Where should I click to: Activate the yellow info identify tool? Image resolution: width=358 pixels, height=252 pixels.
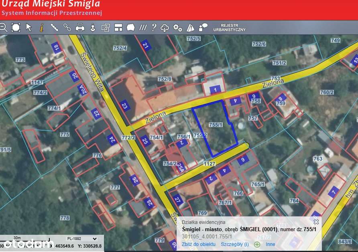pyautogui.click(x=41, y=28)
